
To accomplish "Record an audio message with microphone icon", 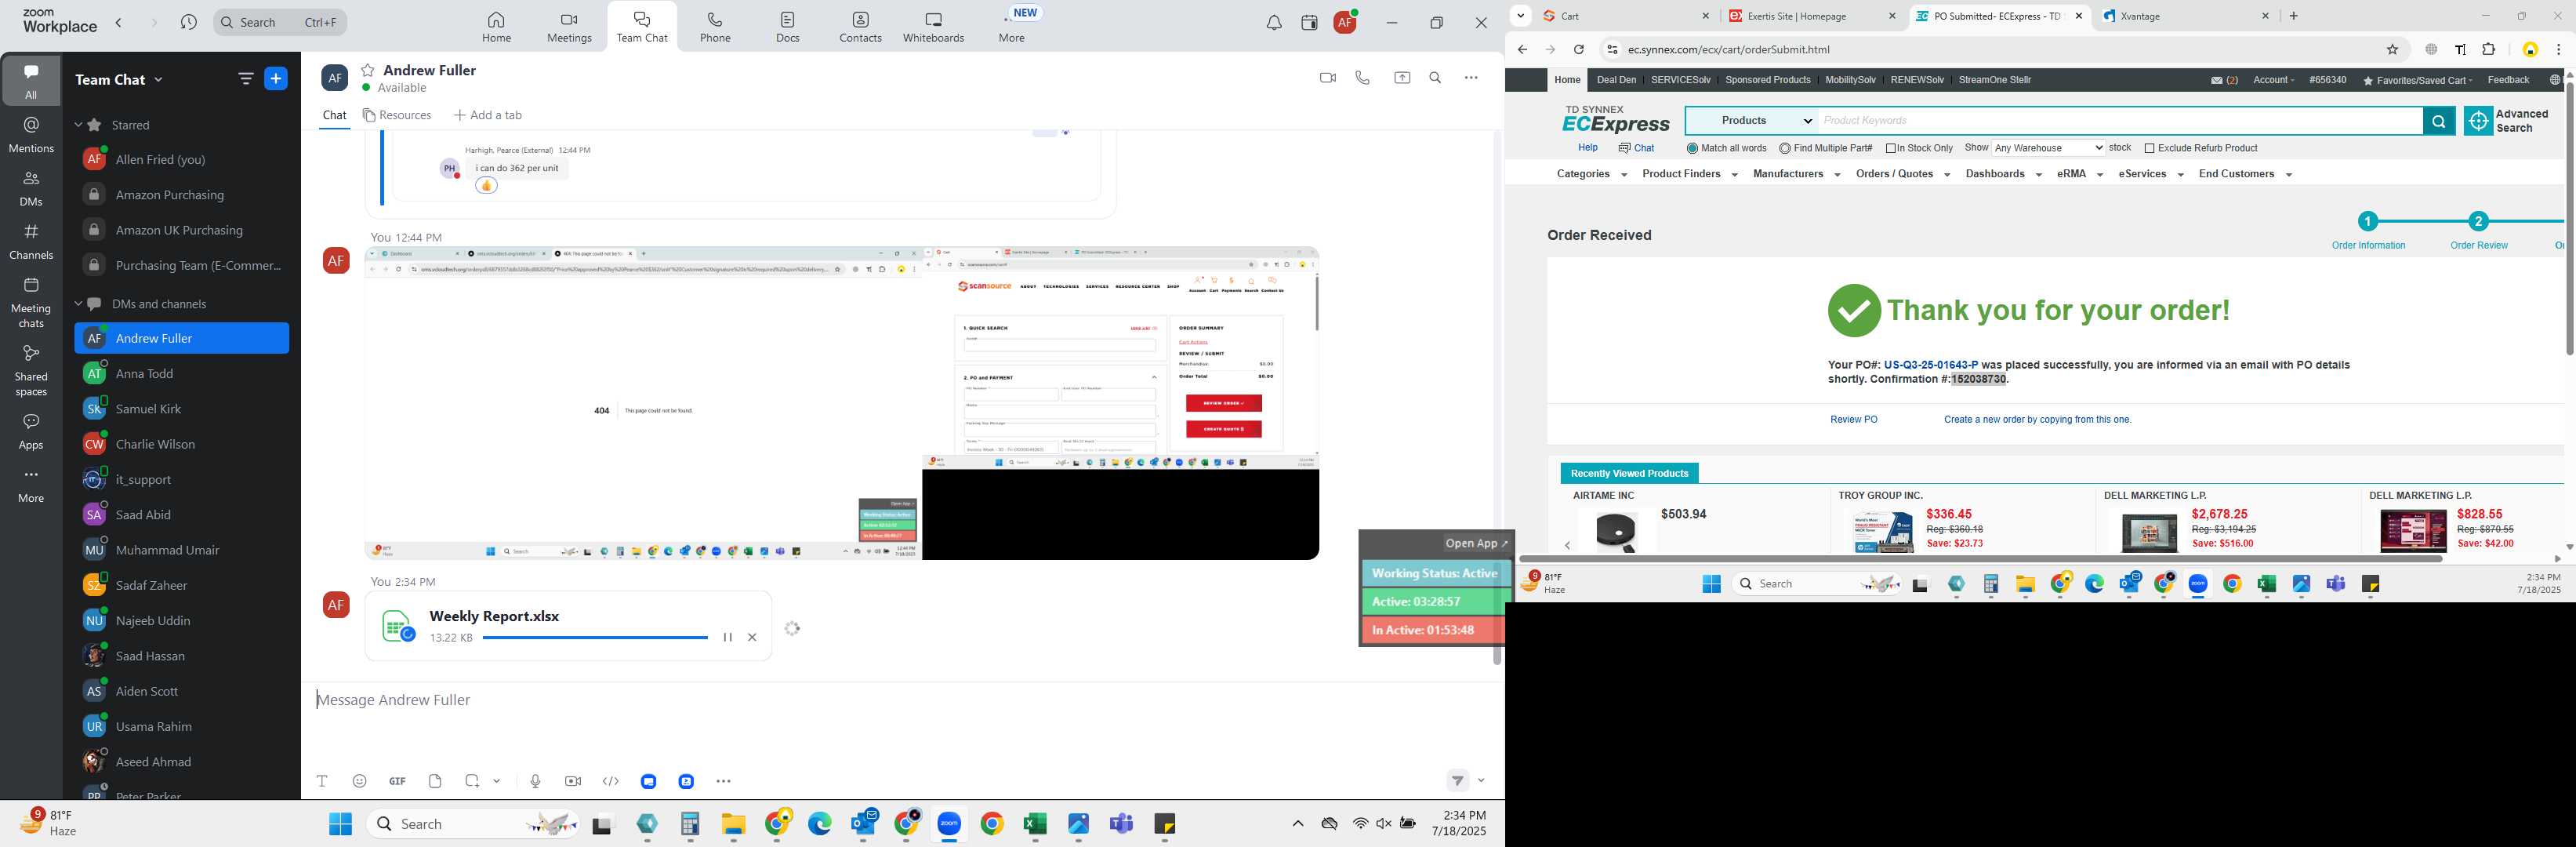I will (x=535, y=781).
